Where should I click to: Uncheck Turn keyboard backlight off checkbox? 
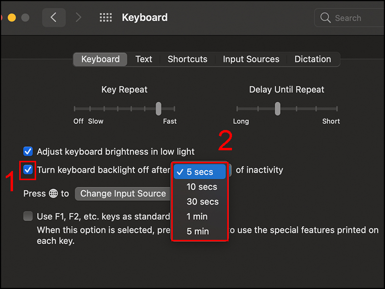28,170
